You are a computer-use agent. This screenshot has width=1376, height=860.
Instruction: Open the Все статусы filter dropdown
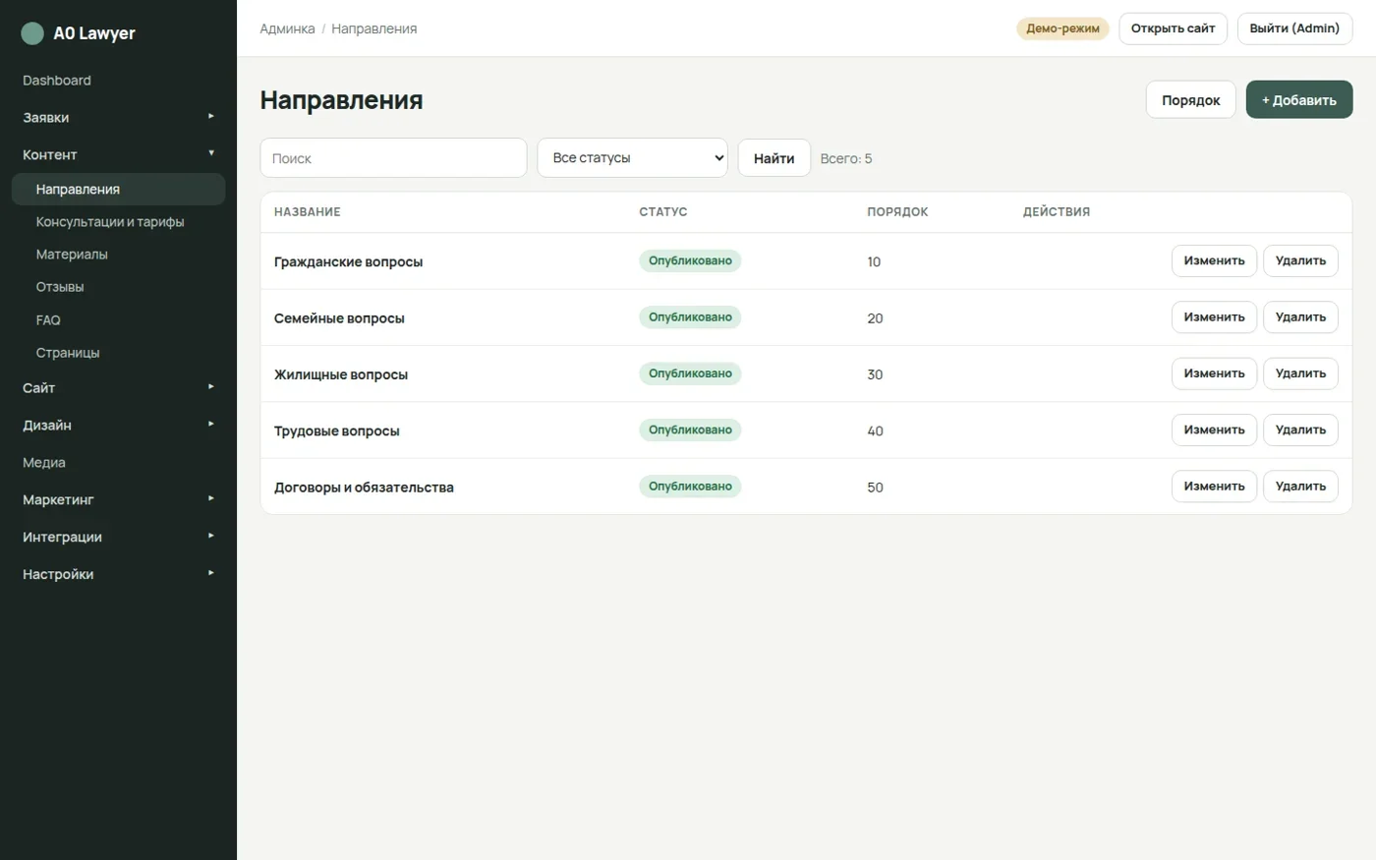point(632,158)
